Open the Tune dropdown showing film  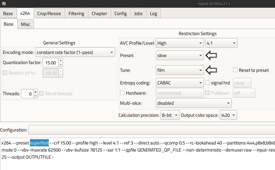pyautogui.click(x=180, y=70)
